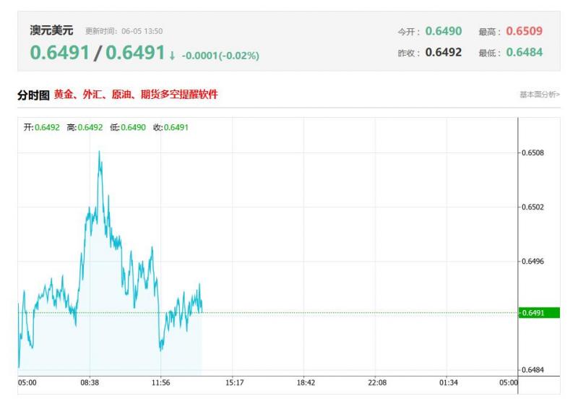Select the 0.6508 price axis label
The width and height of the screenshot is (578, 409).
[x=532, y=152]
